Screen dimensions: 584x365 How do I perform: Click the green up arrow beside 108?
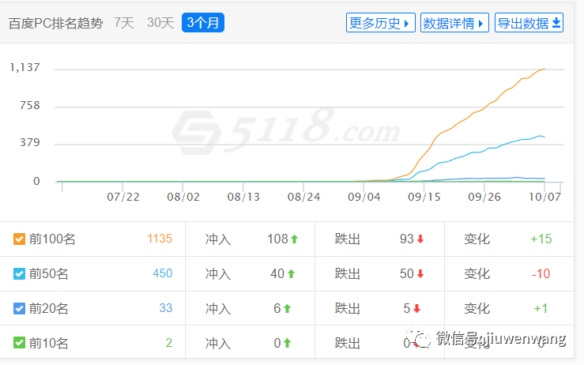coord(294,239)
